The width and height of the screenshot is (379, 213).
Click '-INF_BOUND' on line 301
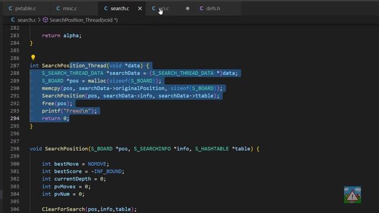tap(106, 172)
